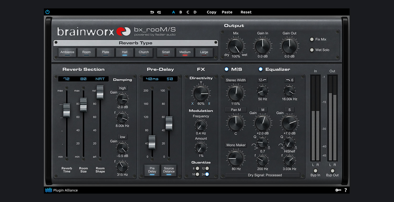Click the low damping band selector
394x202 pixels.
tap(122, 137)
